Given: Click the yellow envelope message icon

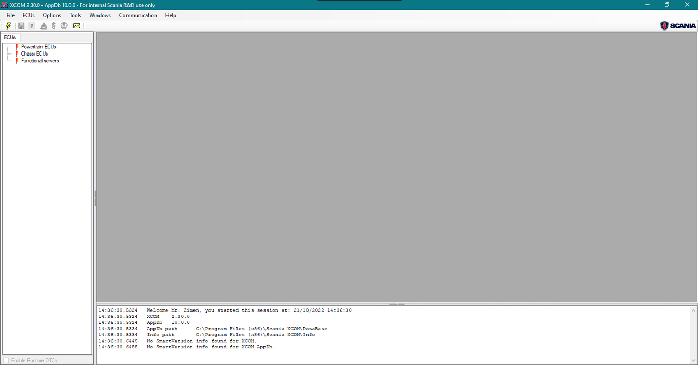Looking at the screenshot, I should pos(77,25).
